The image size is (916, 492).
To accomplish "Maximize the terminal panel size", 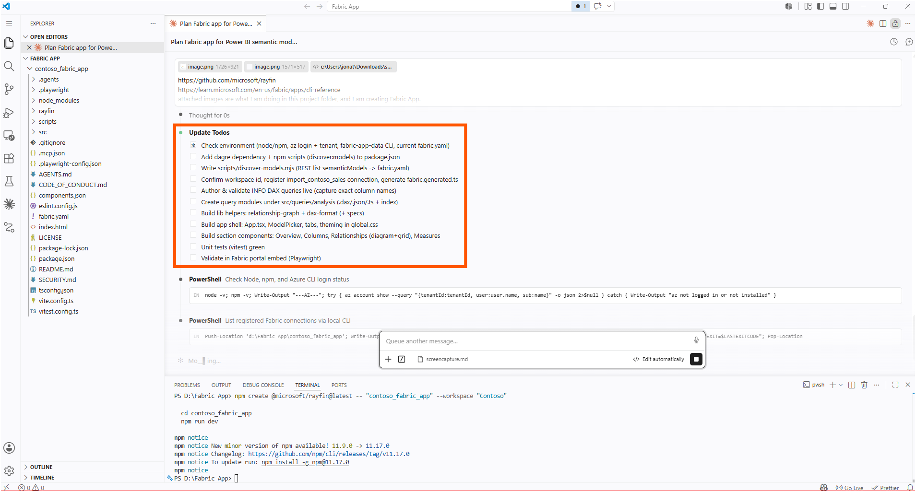I will pos(895,385).
